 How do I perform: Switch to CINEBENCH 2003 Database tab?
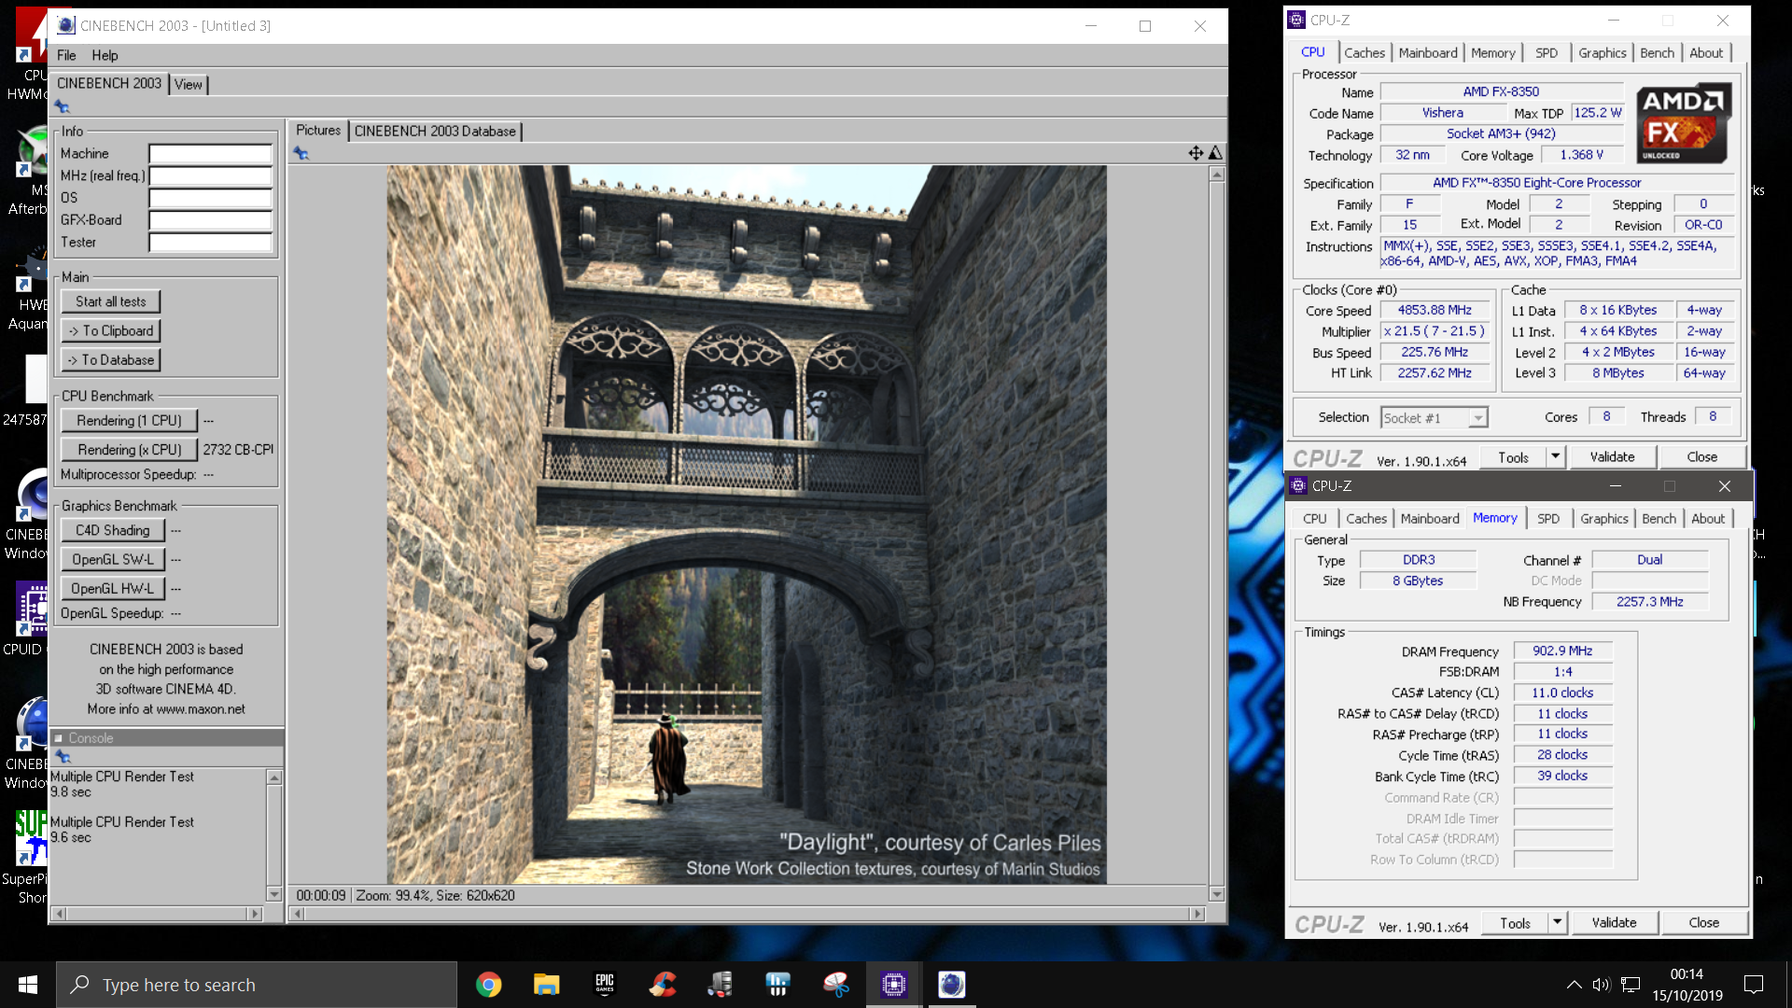435,131
